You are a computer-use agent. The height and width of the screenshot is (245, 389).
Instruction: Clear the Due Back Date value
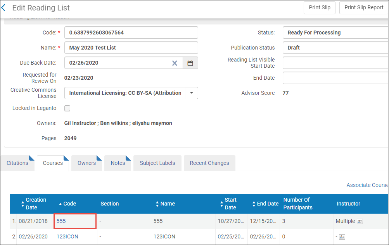point(175,63)
